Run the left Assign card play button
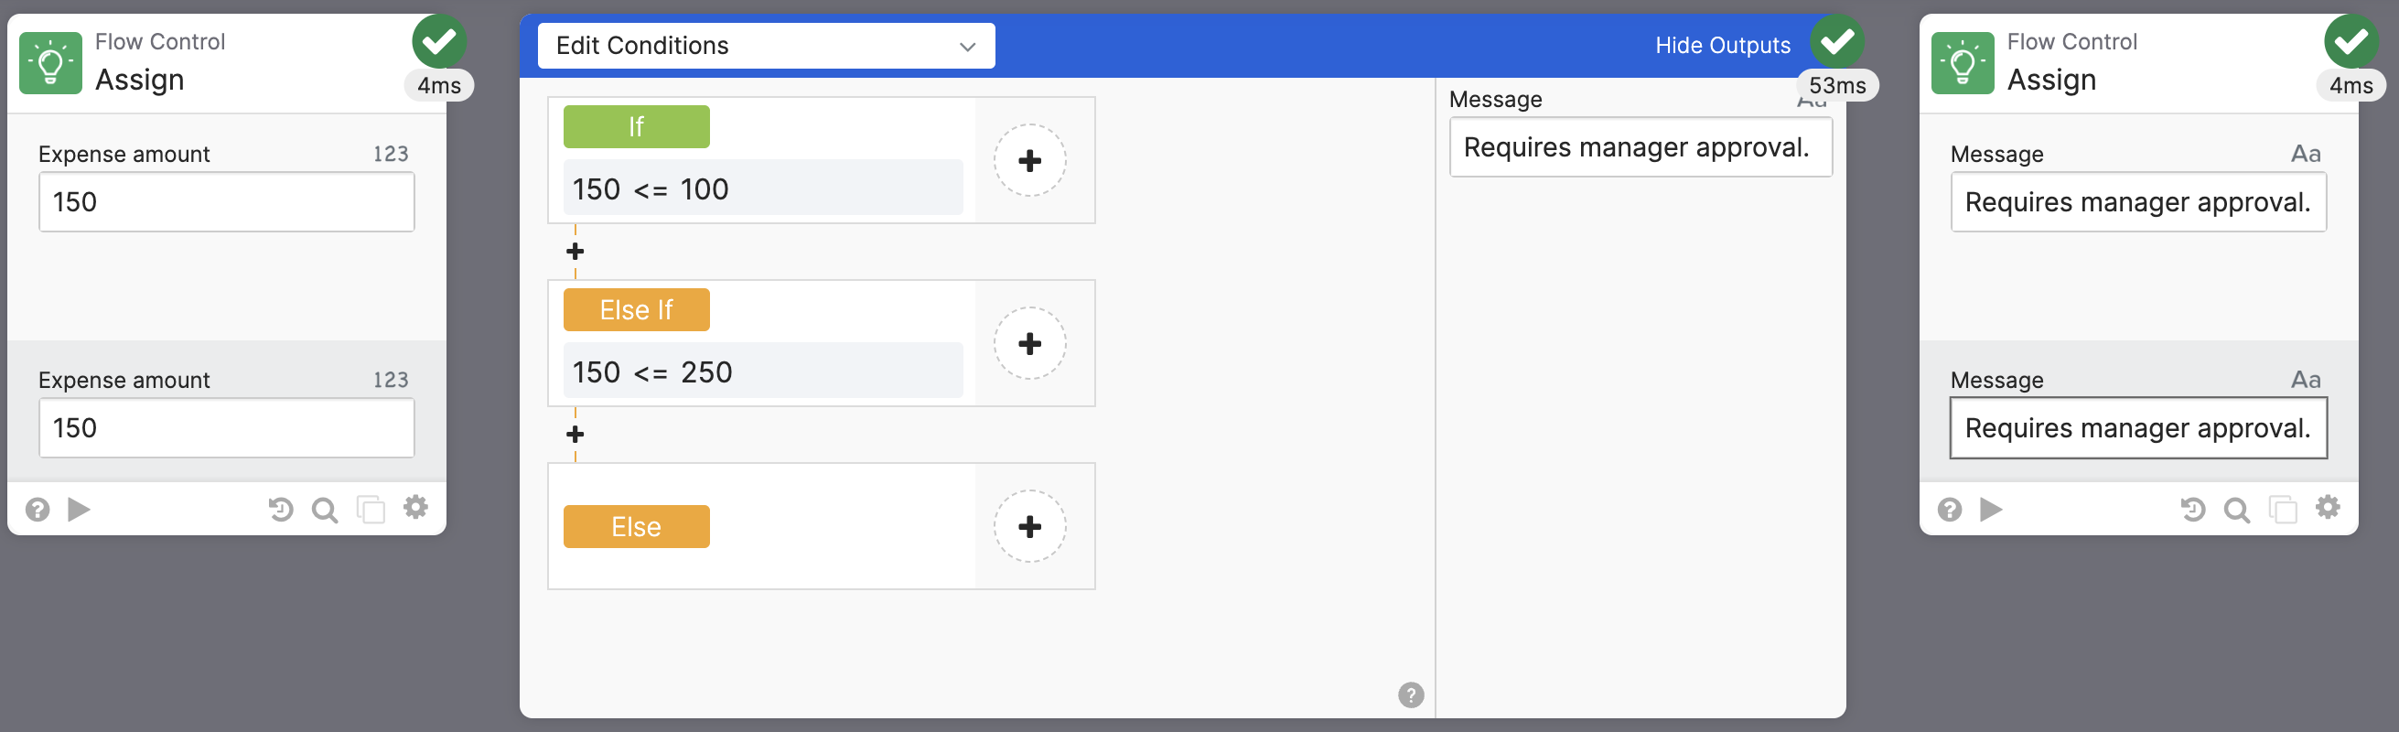The height and width of the screenshot is (732, 2399). [80, 510]
